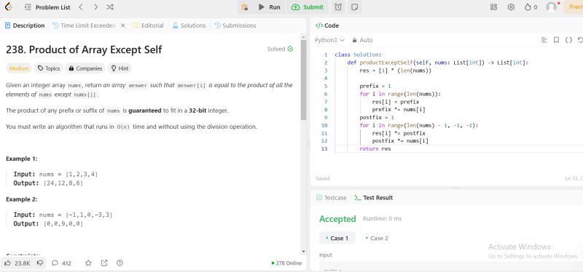
Task: Submit the solution with Submit button
Action: [308, 7]
